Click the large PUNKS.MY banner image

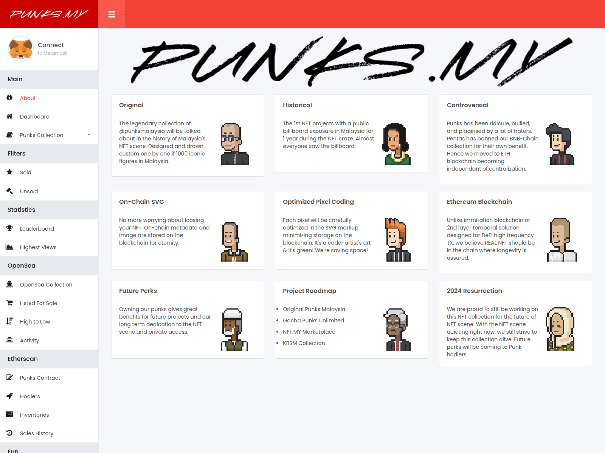pyautogui.click(x=352, y=62)
